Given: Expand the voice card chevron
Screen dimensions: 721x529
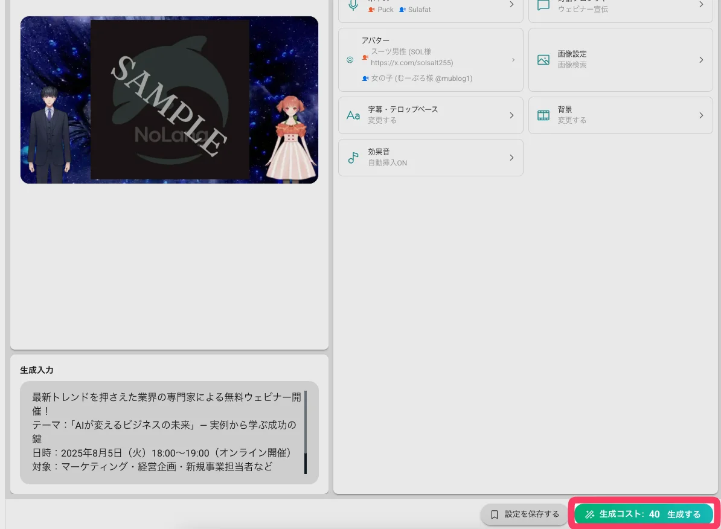Looking at the screenshot, I should point(511,5).
